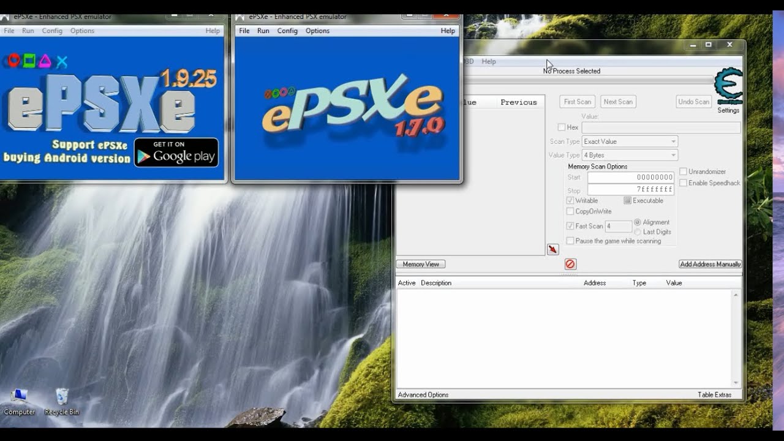Enable Pause the game while scanning

[570, 241]
